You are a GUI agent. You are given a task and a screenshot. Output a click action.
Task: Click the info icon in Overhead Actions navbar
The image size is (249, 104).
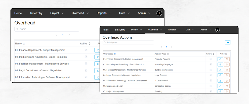(218, 30)
